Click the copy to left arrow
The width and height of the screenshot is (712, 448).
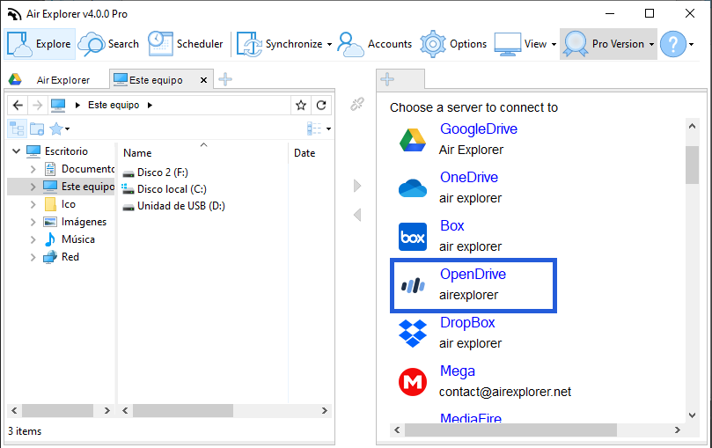pyautogui.click(x=357, y=215)
